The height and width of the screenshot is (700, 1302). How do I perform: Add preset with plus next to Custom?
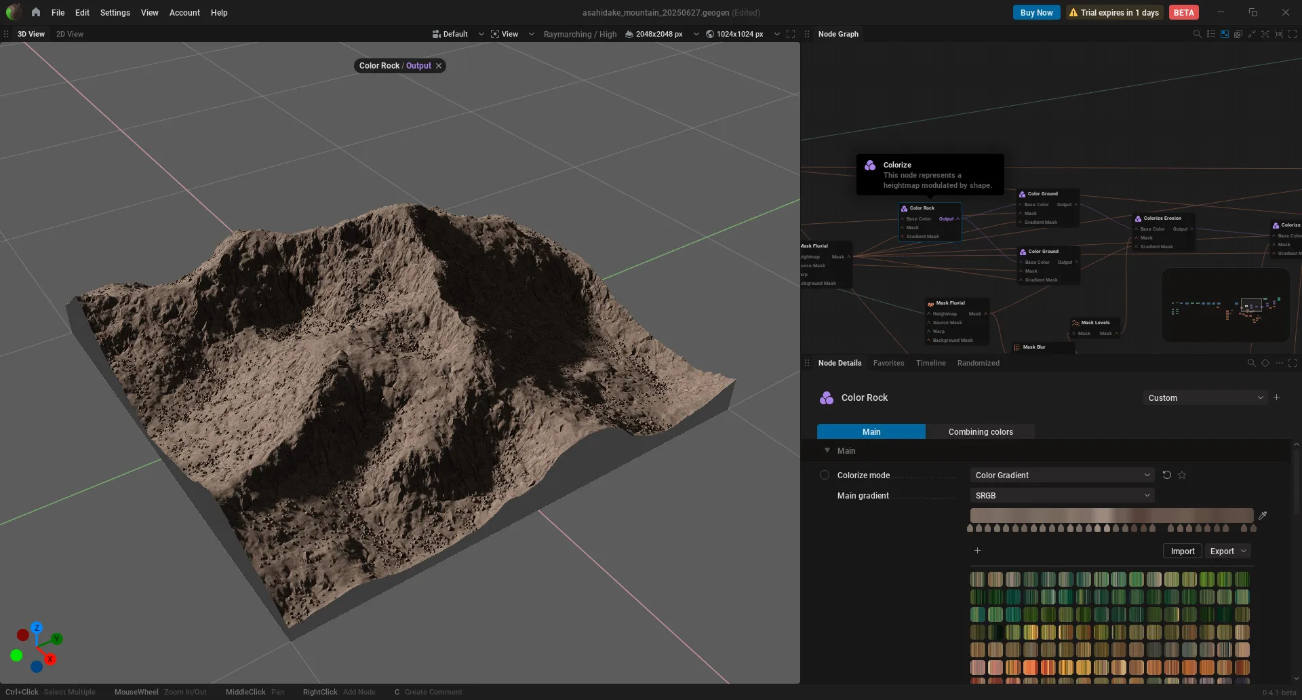1277,397
